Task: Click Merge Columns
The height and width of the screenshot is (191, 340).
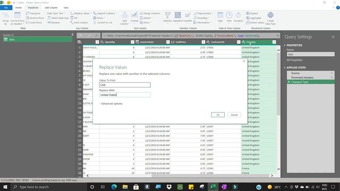Action: point(150,13)
